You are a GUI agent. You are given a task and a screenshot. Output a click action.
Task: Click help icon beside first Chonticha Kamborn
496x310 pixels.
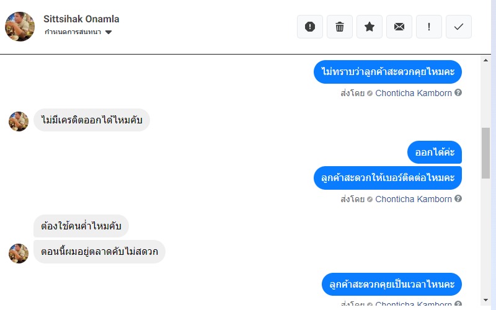click(458, 93)
